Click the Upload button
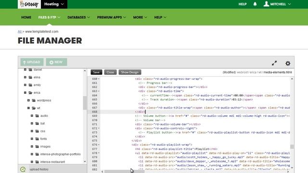Screen dimensions: 308x173 pyautogui.click(x=32, y=62)
